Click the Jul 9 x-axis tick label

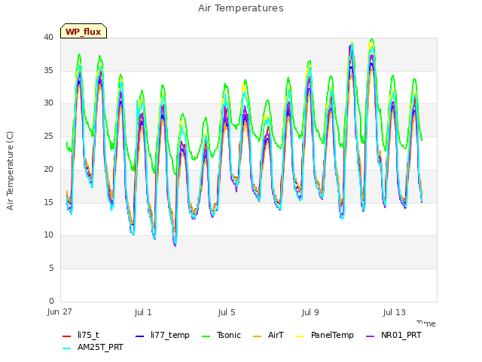[310, 312]
